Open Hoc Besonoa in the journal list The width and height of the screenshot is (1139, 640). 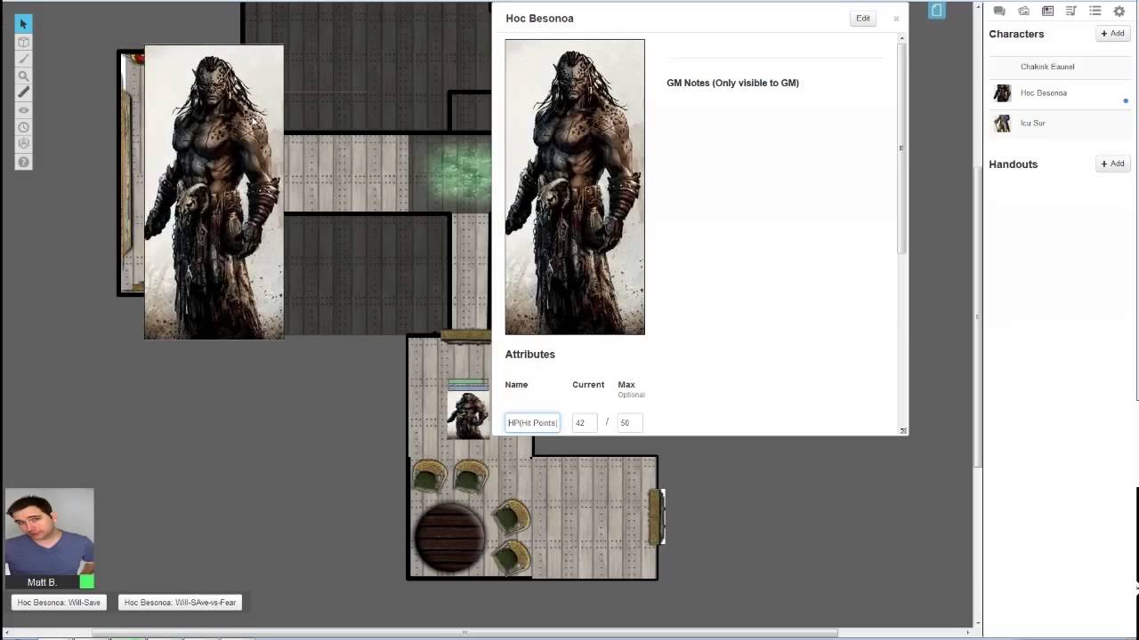click(1044, 93)
